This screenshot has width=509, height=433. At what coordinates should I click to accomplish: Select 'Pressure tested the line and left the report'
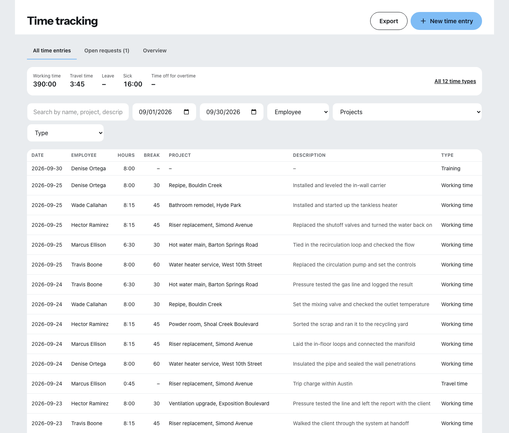362,403
